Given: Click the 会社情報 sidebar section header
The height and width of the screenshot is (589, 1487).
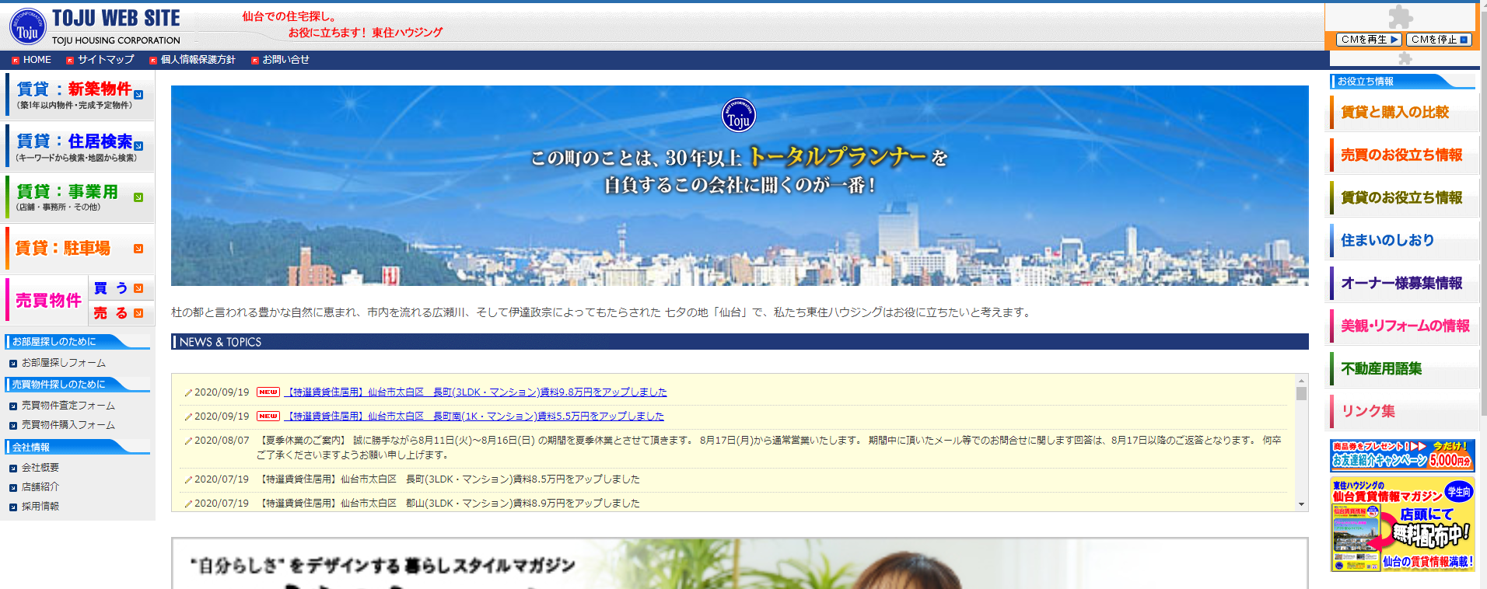Looking at the screenshot, I should click(77, 447).
